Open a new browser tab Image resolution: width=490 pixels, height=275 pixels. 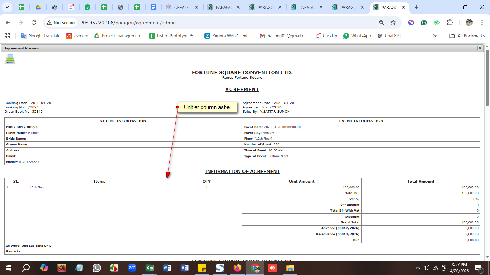(x=416, y=7)
